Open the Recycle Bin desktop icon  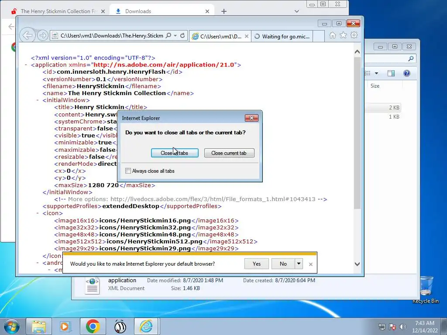425,290
